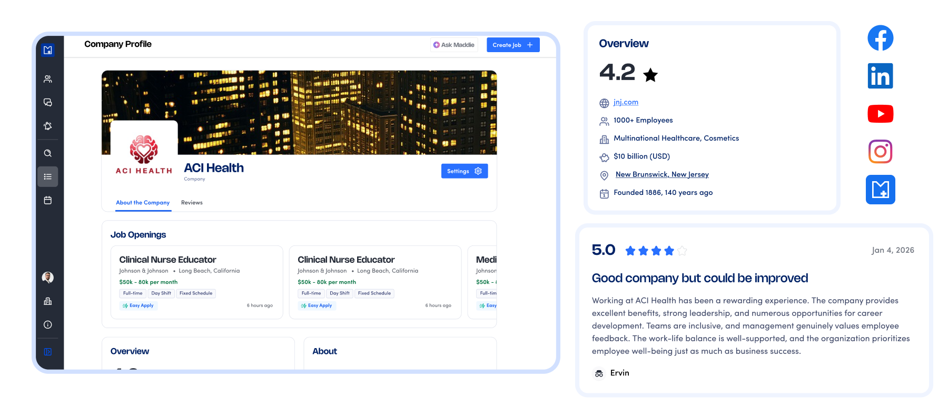Image resolution: width=948 pixels, height=405 pixels.
Task: Open the YouTube social icon
Action: pyautogui.click(x=880, y=114)
